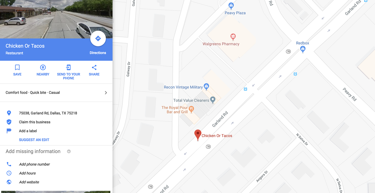Open the Add missing information help icon
Viewport: 375px width, 193px height.
(69, 152)
